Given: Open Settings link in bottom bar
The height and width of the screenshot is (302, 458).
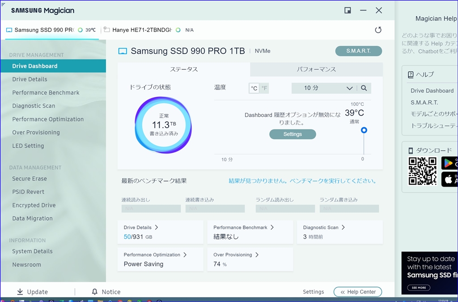Looking at the screenshot, I should pyautogui.click(x=314, y=292).
